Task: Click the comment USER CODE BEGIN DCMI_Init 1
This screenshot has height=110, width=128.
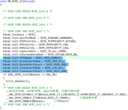Action: [28, 25]
